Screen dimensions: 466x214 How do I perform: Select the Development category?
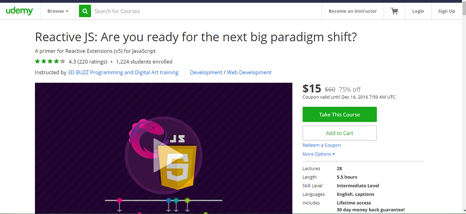(x=206, y=72)
